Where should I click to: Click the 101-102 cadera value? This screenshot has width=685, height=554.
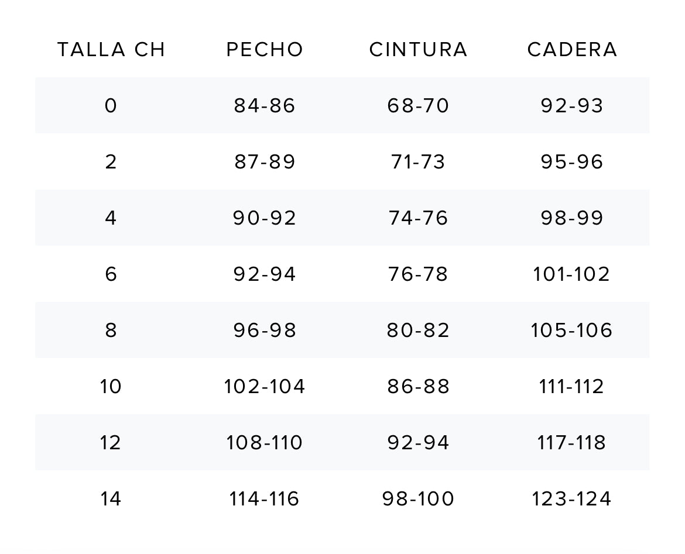point(571,274)
